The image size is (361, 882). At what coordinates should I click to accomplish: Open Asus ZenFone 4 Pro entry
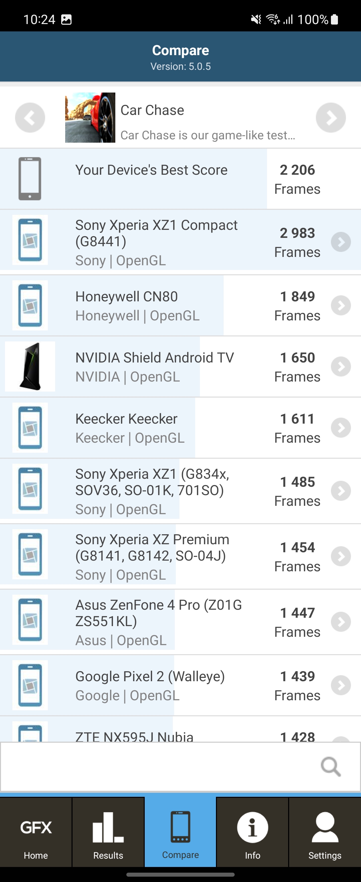click(x=158, y=621)
